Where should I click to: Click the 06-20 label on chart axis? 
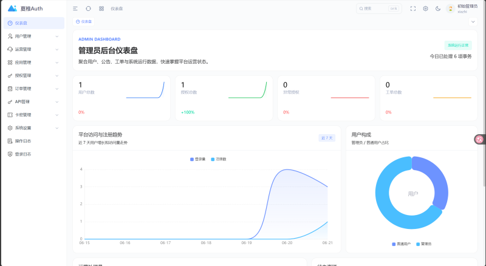tap(287, 243)
